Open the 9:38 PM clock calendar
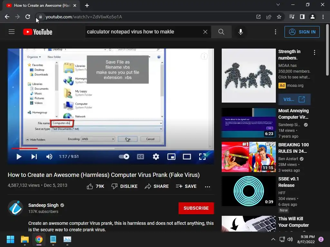Screen dimensions: 330x247 (306, 239)
